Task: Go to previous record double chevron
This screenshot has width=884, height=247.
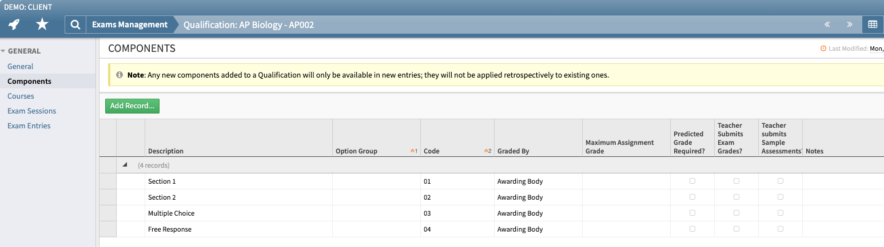Action: point(827,25)
